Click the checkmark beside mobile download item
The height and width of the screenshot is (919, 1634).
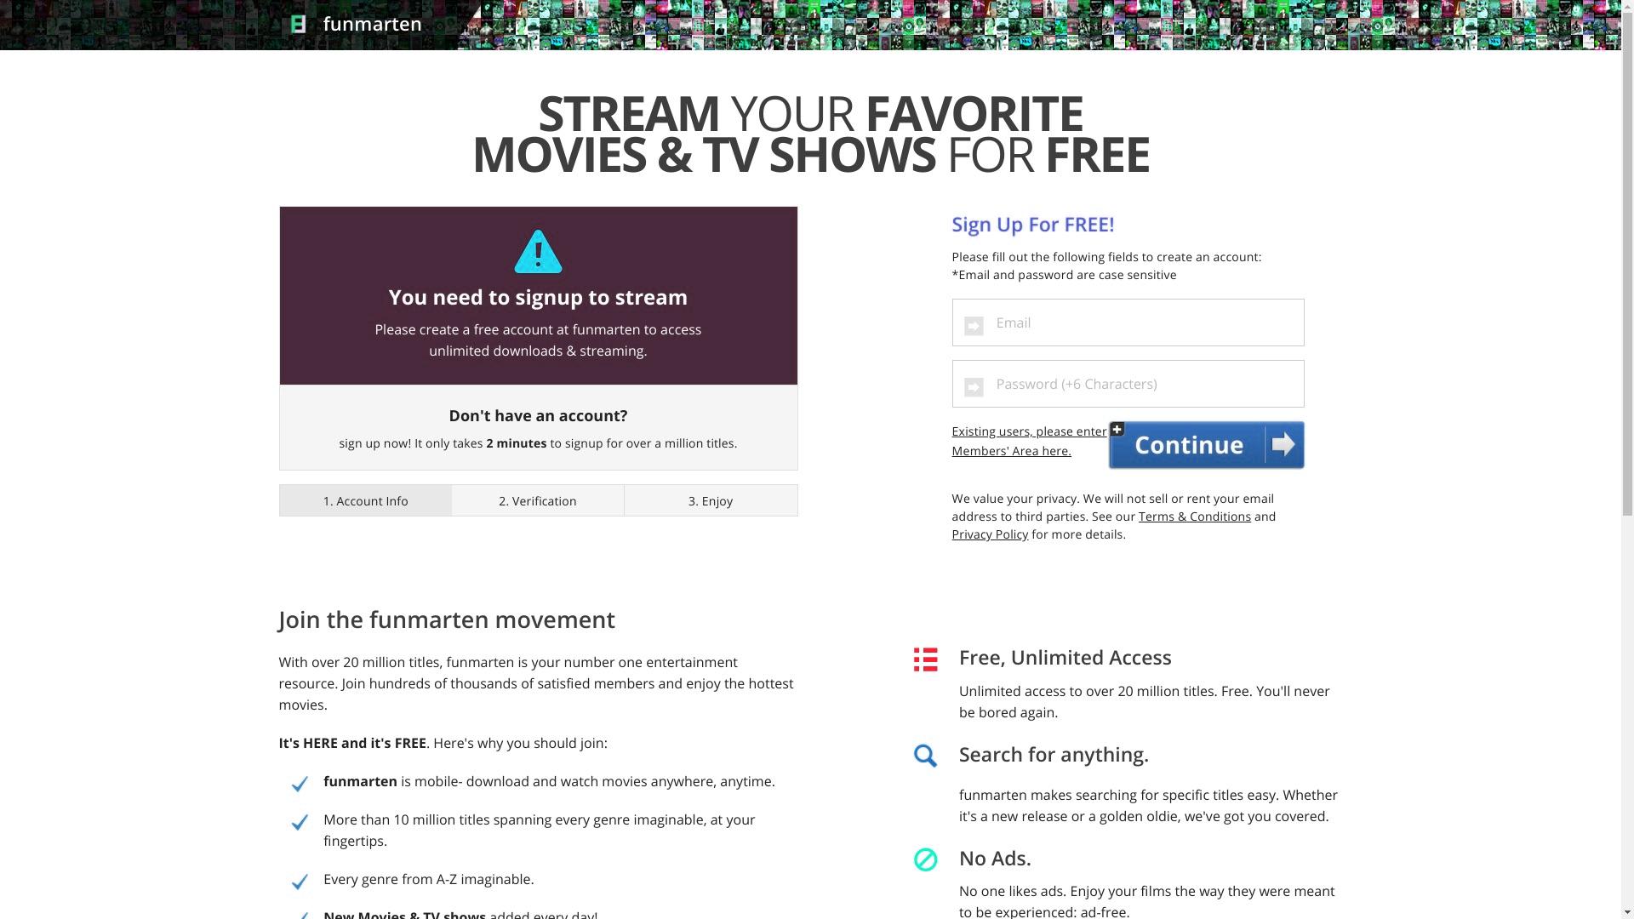click(x=300, y=784)
